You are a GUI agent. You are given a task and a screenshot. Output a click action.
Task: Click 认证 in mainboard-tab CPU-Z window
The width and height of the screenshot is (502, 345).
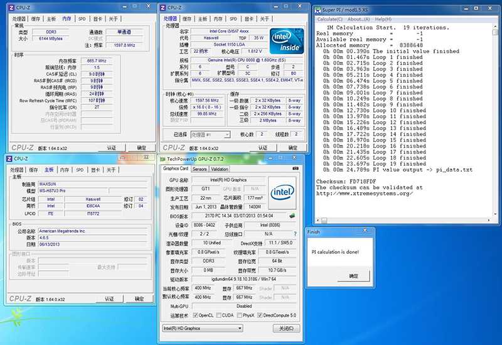tap(109, 299)
